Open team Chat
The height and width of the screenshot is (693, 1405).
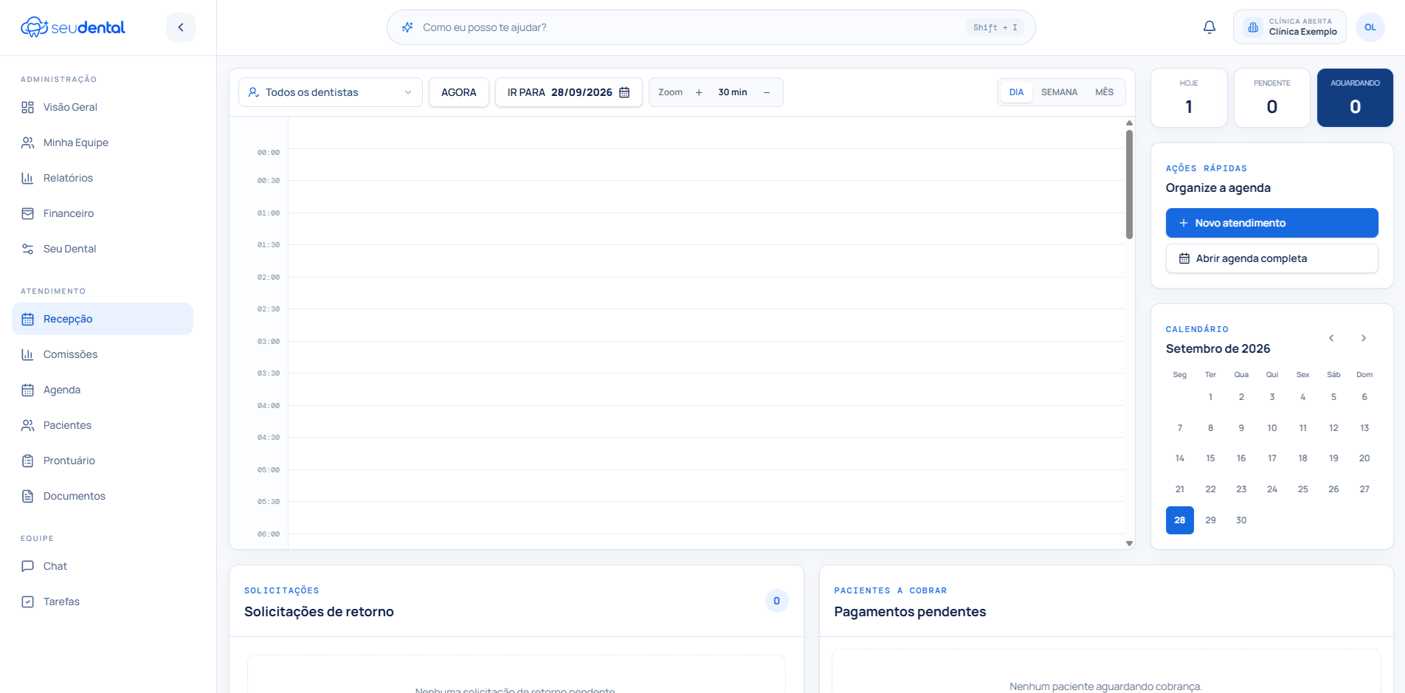103,566
